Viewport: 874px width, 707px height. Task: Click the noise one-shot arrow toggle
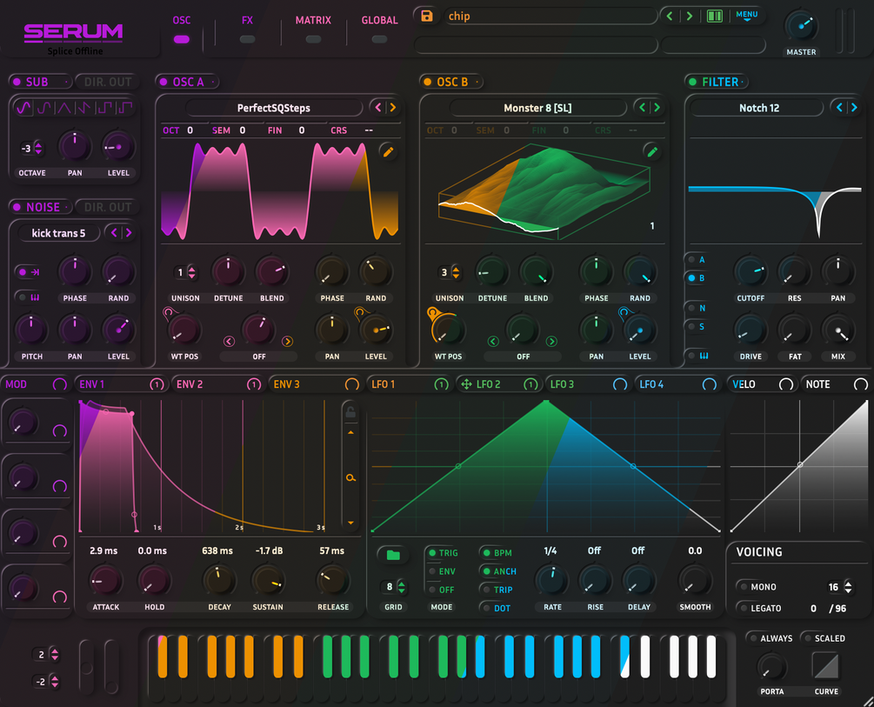click(28, 272)
